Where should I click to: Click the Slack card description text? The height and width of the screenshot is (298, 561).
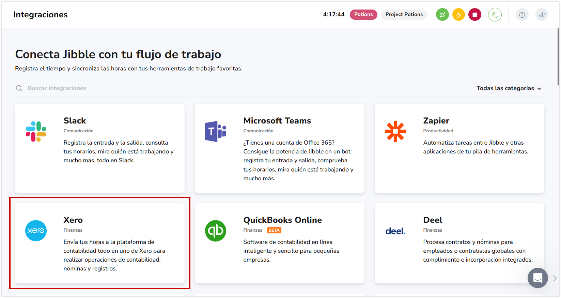(119, 151)
